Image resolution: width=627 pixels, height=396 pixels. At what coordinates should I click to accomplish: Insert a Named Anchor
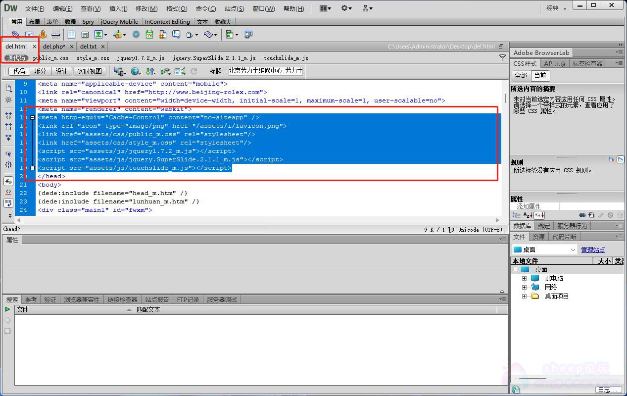43,34
